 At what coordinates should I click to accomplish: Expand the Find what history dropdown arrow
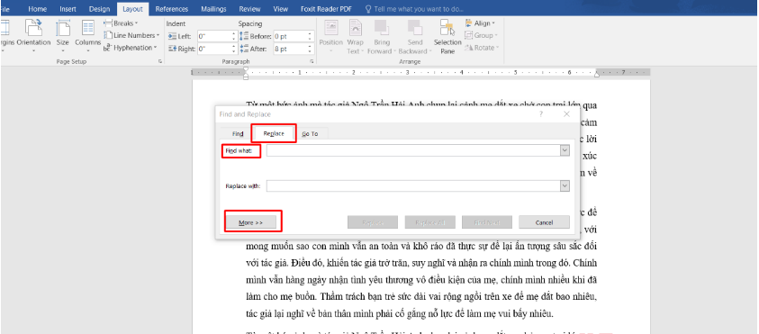click(565, 151)
